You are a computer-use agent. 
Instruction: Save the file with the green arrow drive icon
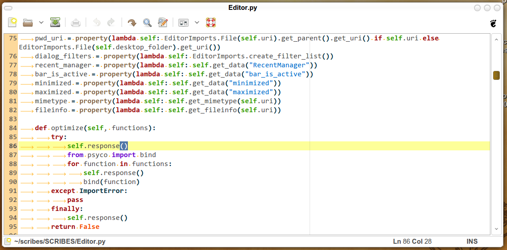[x=55, y=22]
